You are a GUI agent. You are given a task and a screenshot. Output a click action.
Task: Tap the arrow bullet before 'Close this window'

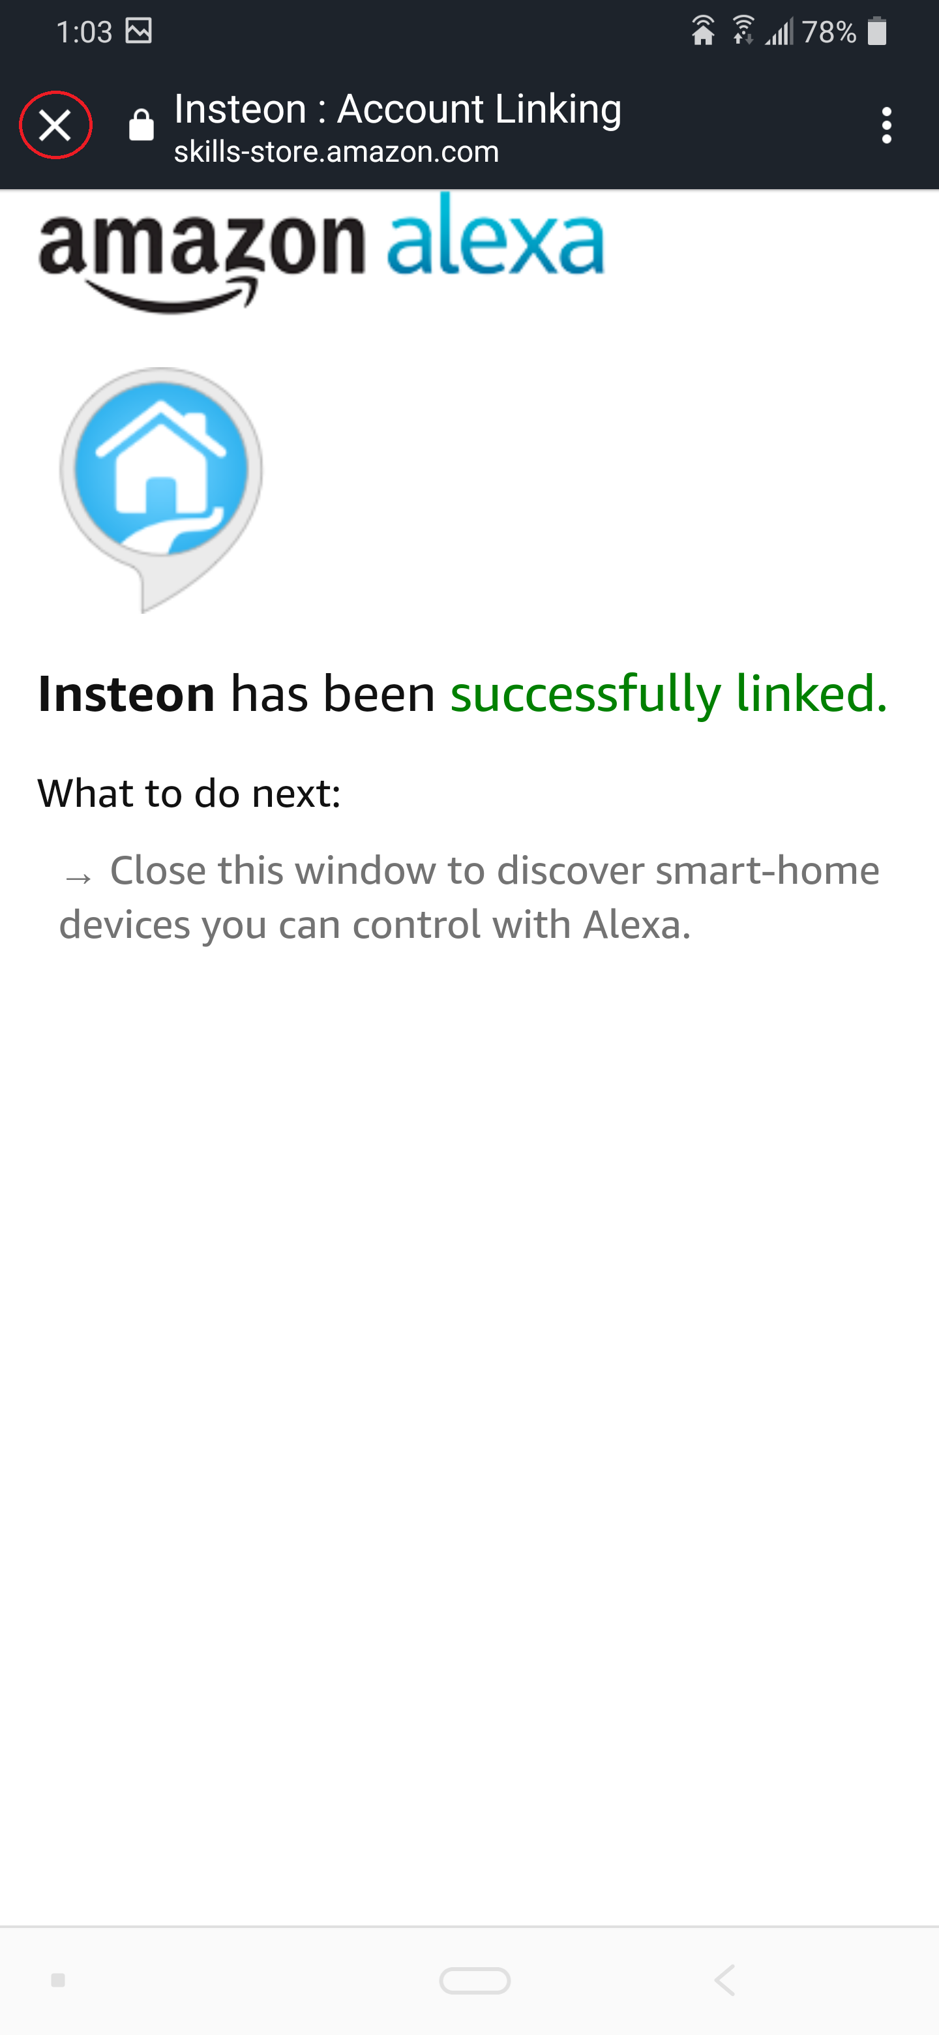pos(78,877)
